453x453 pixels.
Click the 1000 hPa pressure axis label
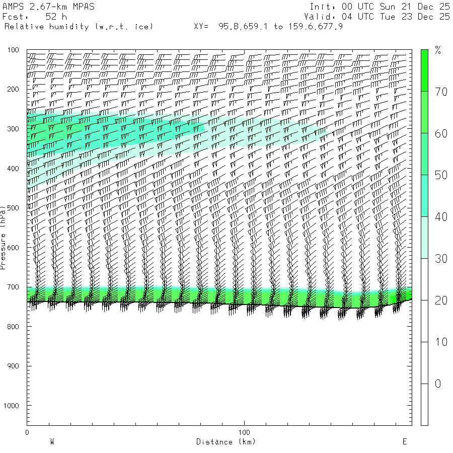pos(11,406)
